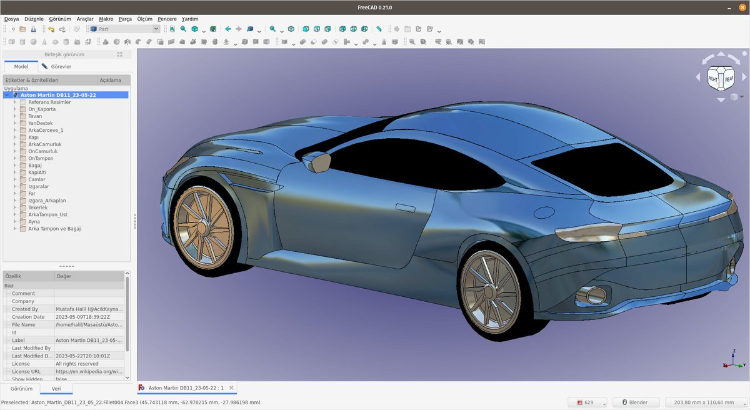Switch to the Görevler tab
This screenshot has height=410, width=750.
point(57,66)
